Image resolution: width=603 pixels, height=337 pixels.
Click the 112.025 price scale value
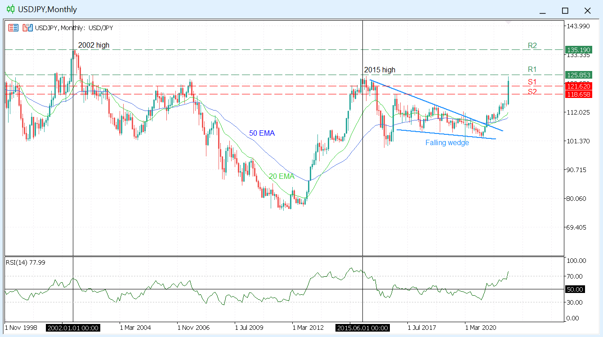click(578, 112)
